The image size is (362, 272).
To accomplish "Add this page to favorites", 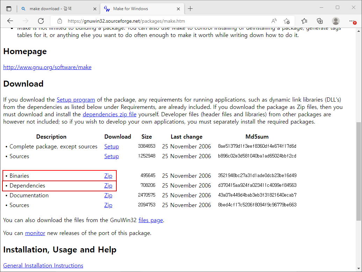I will click(x=287, y=21).
